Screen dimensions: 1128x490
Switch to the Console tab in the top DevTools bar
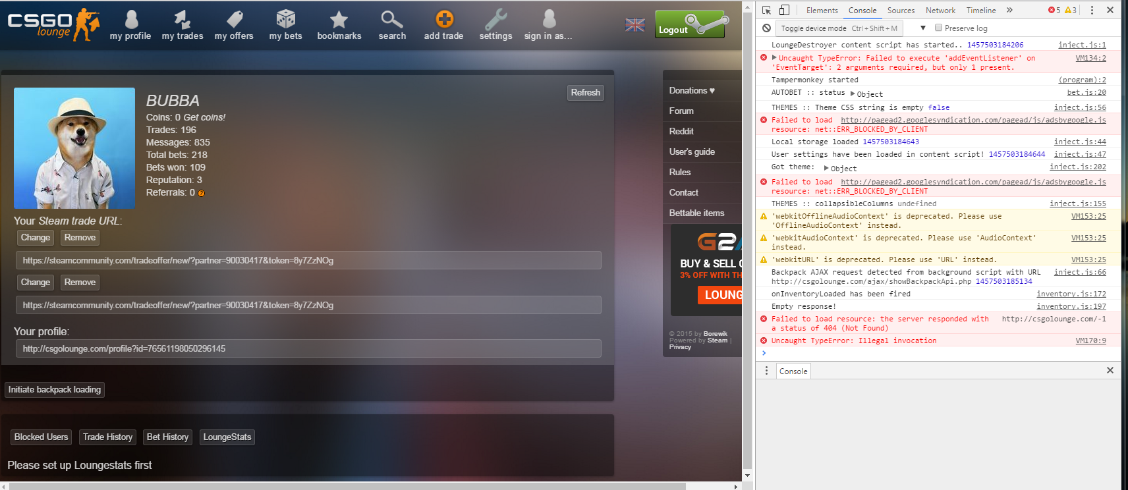click(x=862, y=10)
